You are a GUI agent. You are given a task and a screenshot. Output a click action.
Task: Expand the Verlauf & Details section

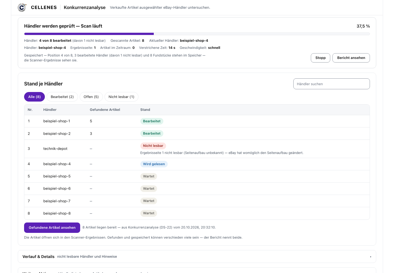coord(197,257)
